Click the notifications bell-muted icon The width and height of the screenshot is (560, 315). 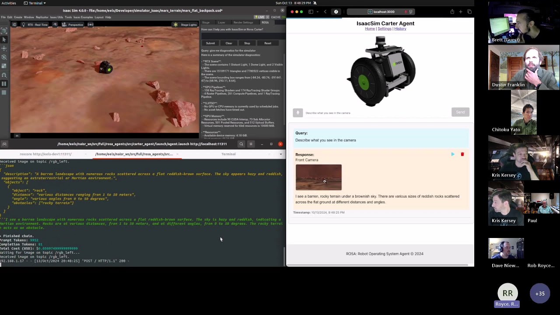(315, 3)
